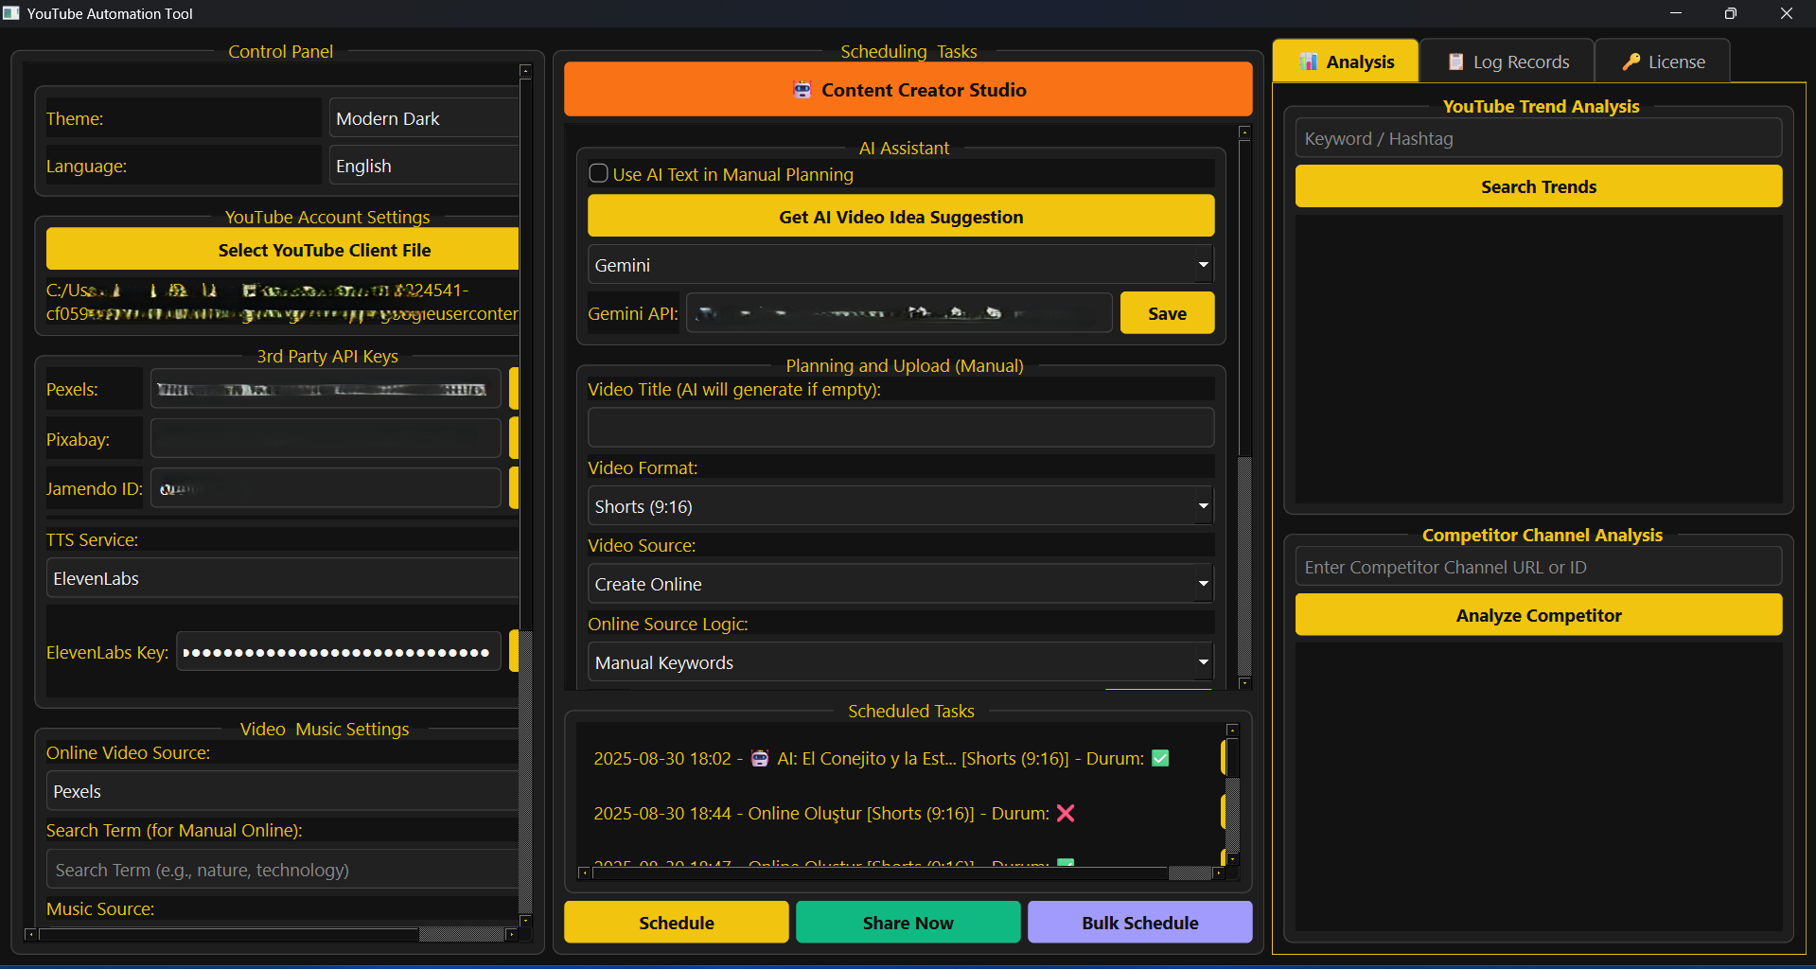1816x969 pixels.
Task: Expand the Video Format Shorts (9:16) dropdown
Action: (901, 506)
